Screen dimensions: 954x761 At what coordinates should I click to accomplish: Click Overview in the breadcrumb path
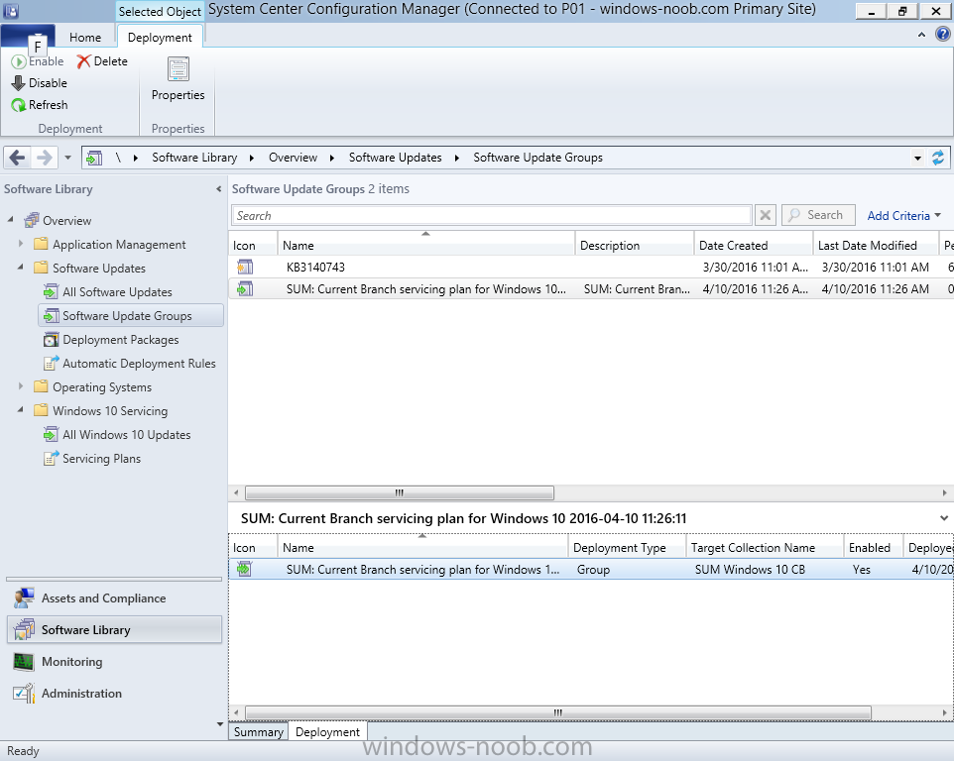(x=293, y=158)
